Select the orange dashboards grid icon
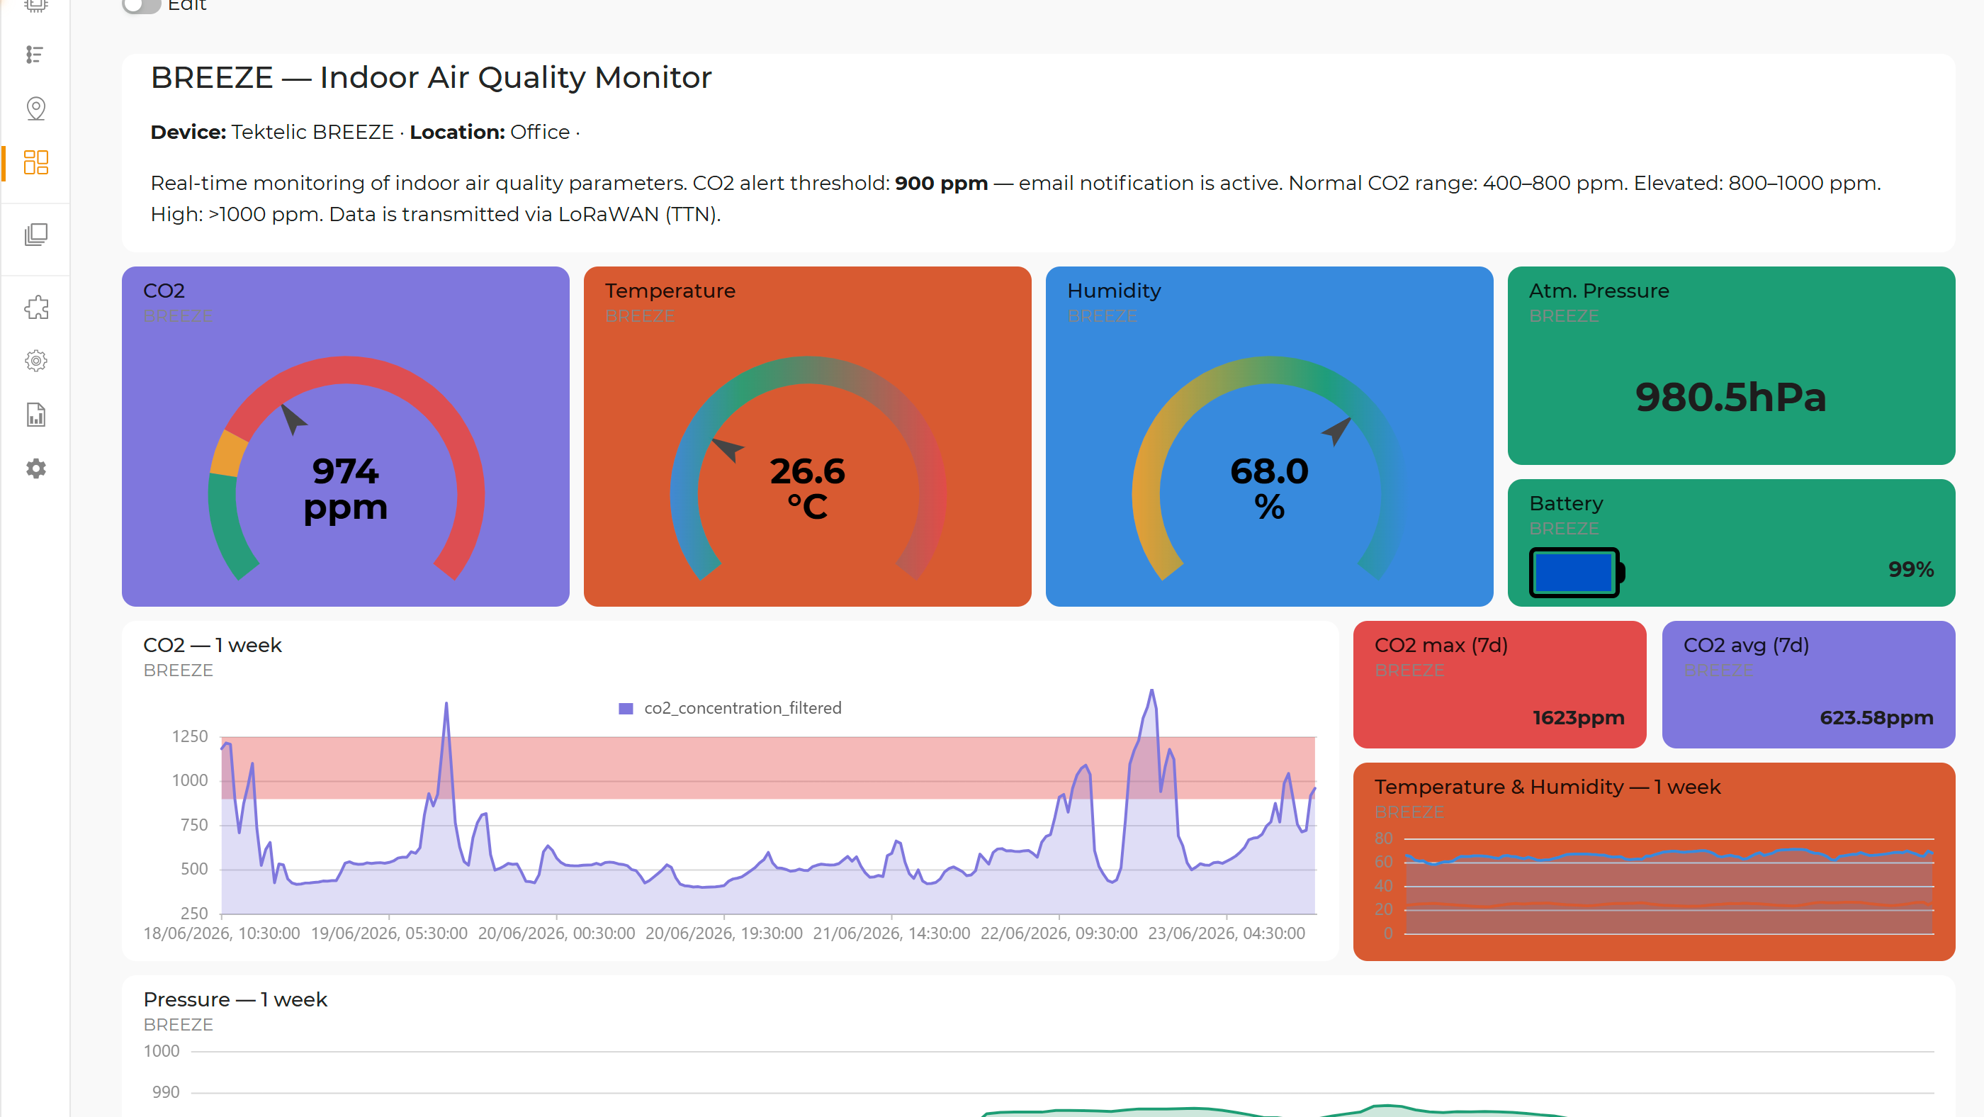The image size is (1984, 1117). click(35, 162)
